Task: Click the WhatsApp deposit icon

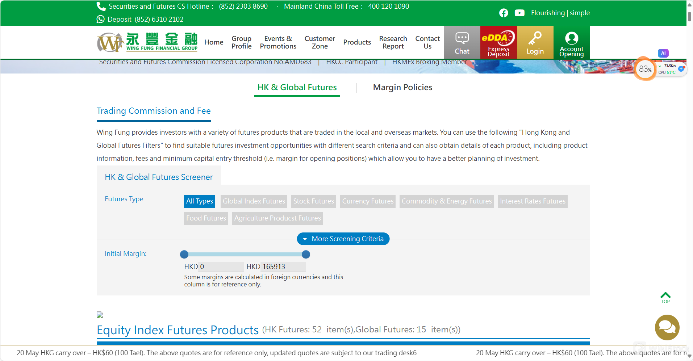Action: click(x=100, y=19)
